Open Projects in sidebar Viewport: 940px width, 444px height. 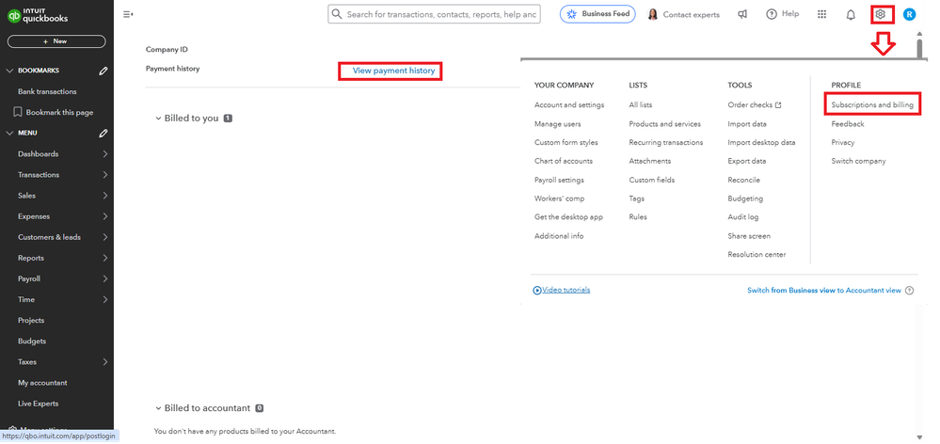coord(31,321)
